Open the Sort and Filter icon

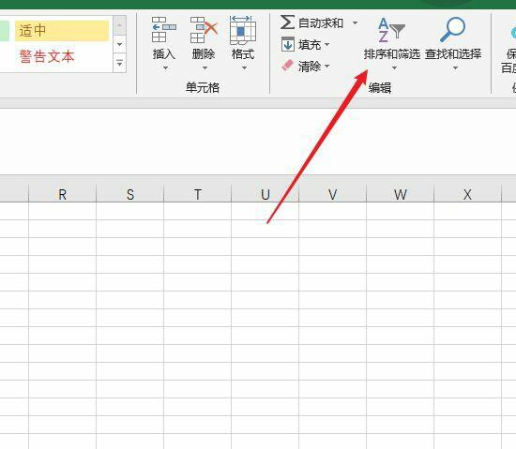(391, 30)
